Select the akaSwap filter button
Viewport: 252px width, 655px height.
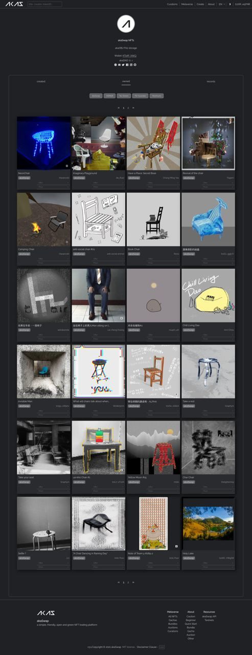point(96,96)
